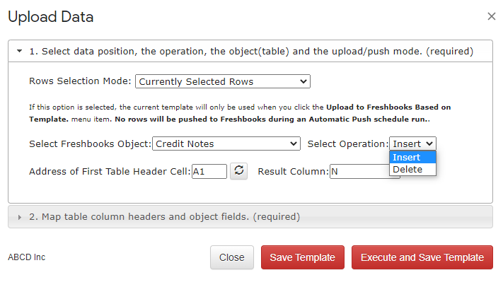Click the expand triangle of section 2
The width and height of the screenshot is (503, 287).
(x=19, y=217)
